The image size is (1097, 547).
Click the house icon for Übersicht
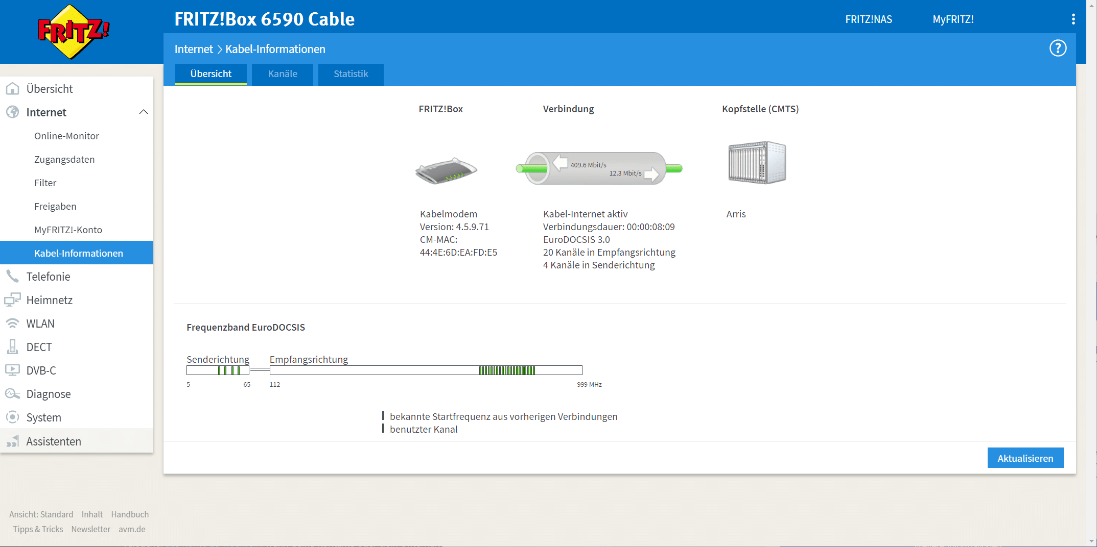pyautogui.click(x=12, y=89)
